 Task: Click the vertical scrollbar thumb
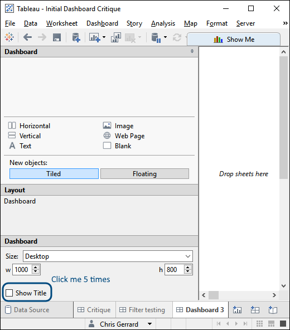[x=283, y=118]
